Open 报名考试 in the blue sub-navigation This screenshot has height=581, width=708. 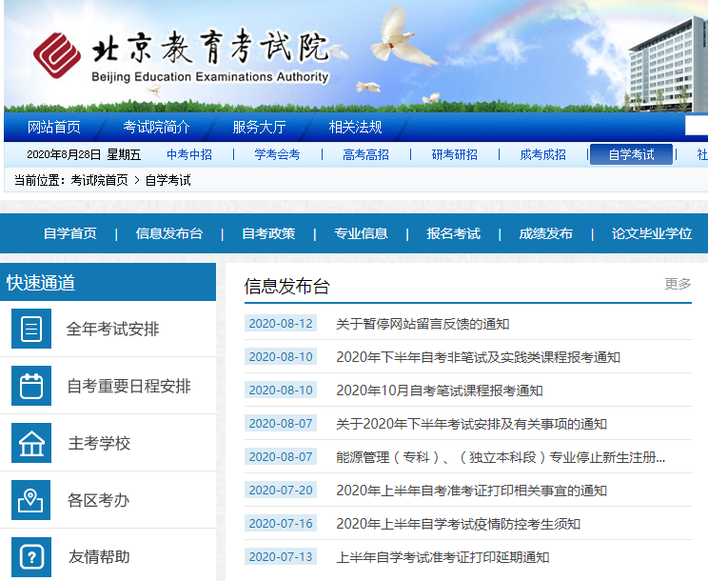pos(453,233)
